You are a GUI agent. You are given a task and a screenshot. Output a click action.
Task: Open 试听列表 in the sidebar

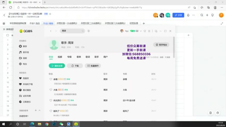click(25, 96)
